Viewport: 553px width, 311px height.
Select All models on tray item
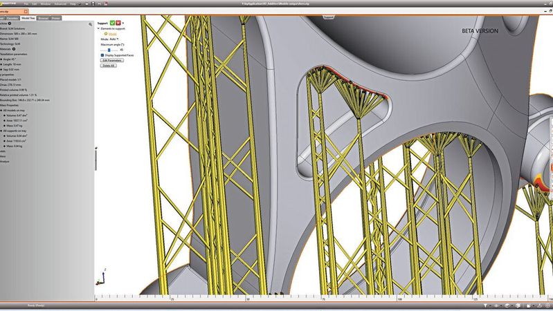pyautogui.click(x=14, y=111)
